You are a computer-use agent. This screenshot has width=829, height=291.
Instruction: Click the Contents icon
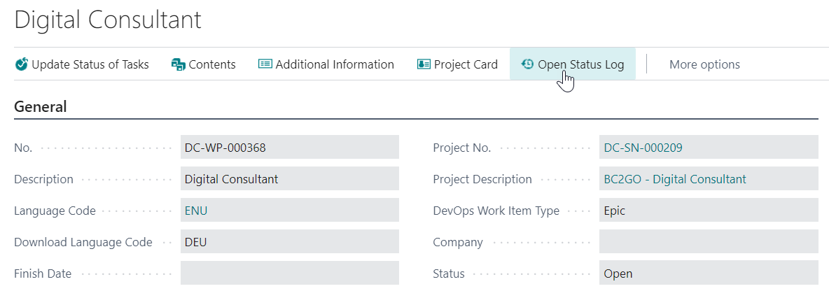click(179, 64)
